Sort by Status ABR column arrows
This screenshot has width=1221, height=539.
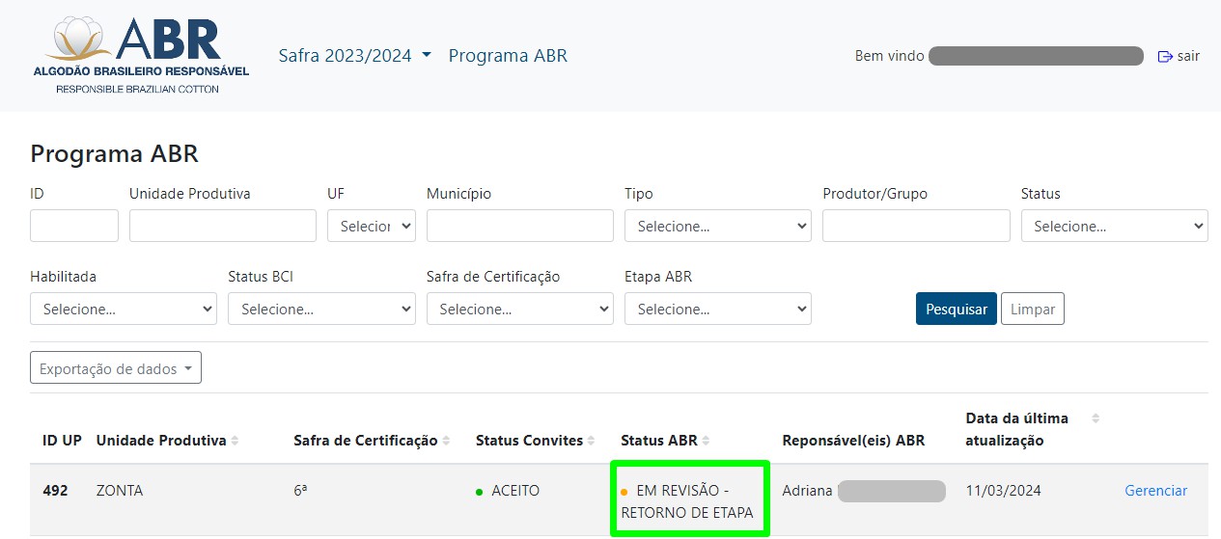[x=706, y=441]
